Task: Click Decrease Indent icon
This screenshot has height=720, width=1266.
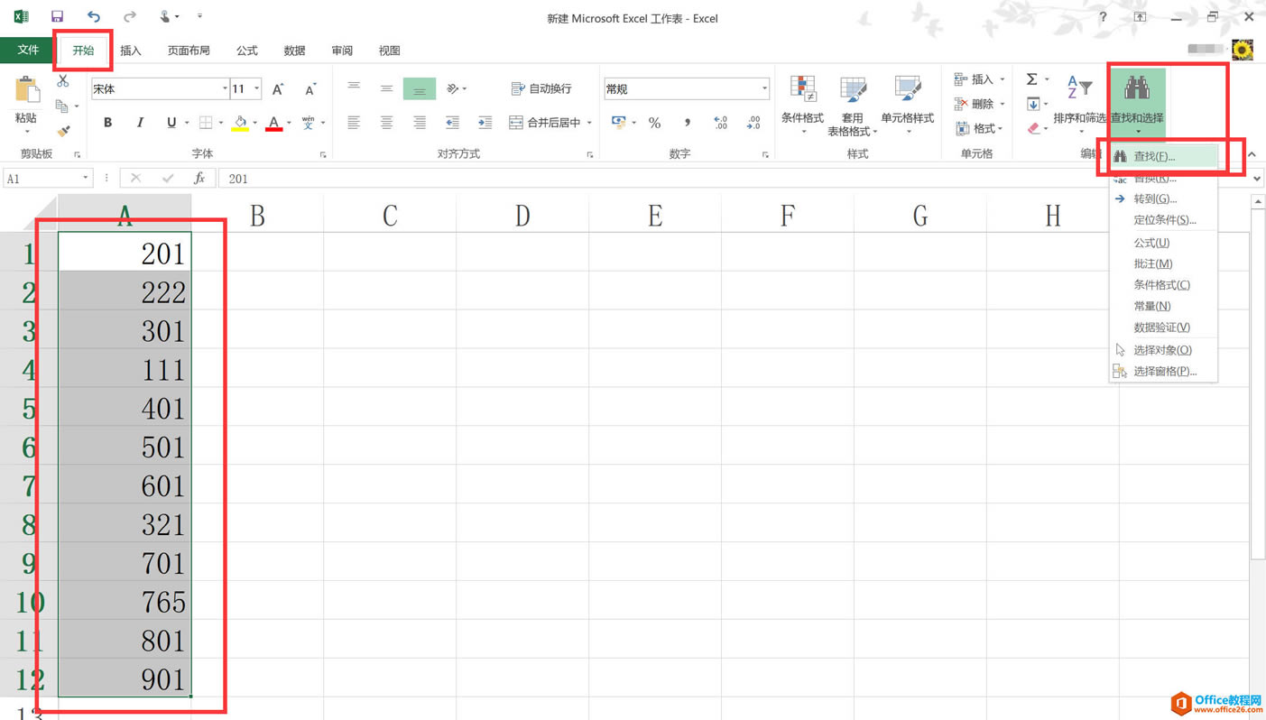Action: point(452,122)
